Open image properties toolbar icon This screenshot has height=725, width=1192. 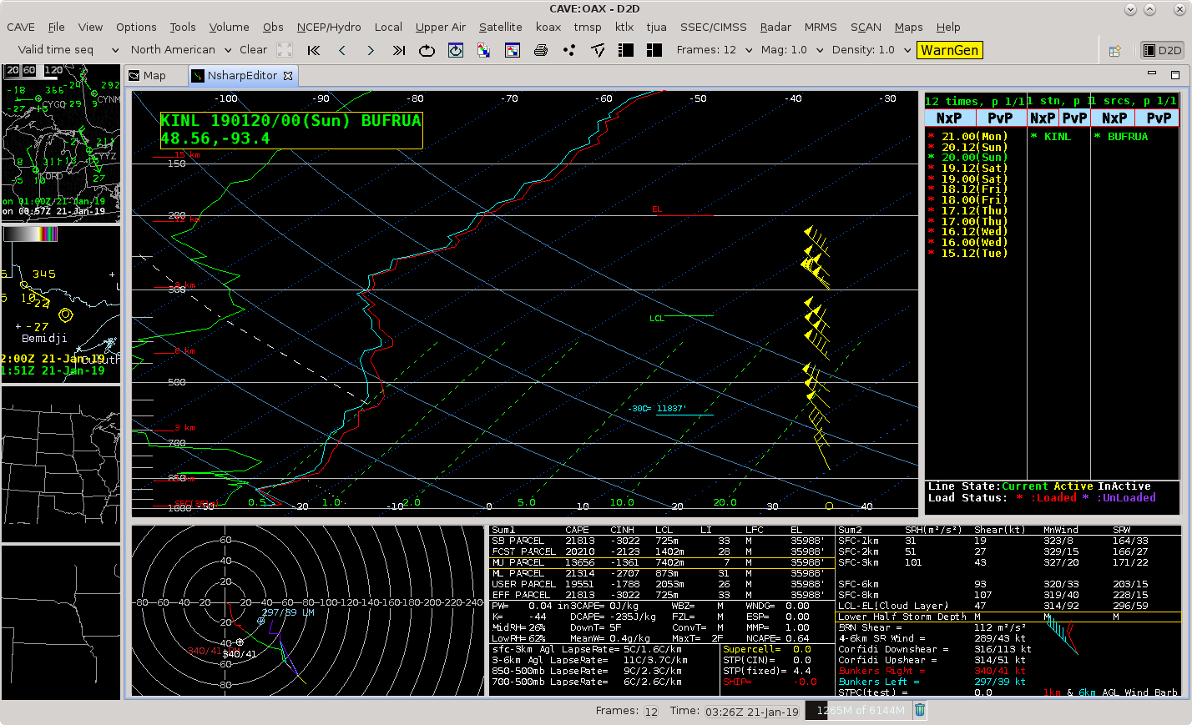point(513,50)
